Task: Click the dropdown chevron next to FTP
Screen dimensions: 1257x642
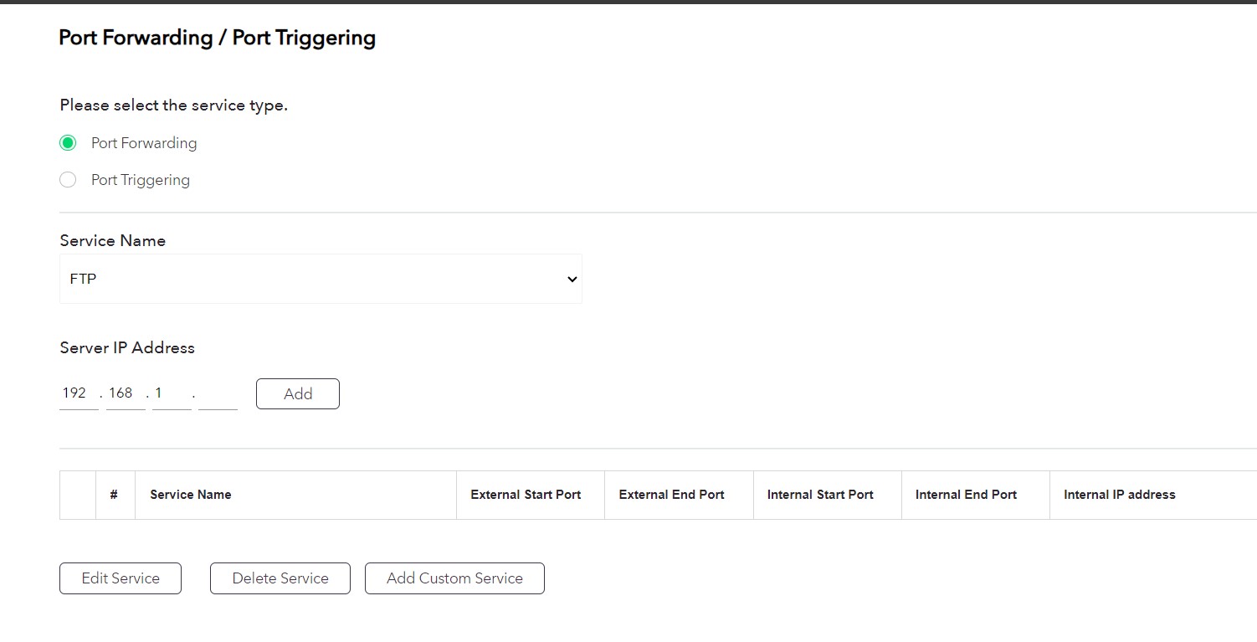Action: click(571, 279)
